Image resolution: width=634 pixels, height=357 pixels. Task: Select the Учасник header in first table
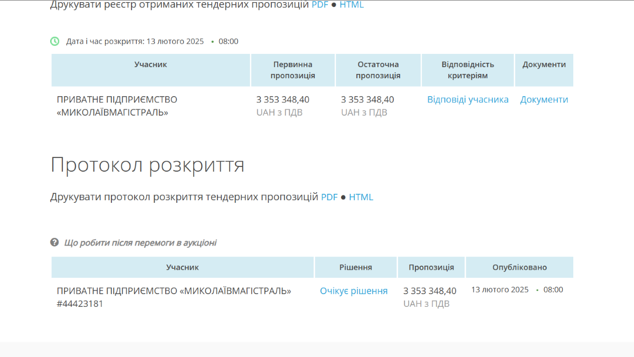coord(150,70)
